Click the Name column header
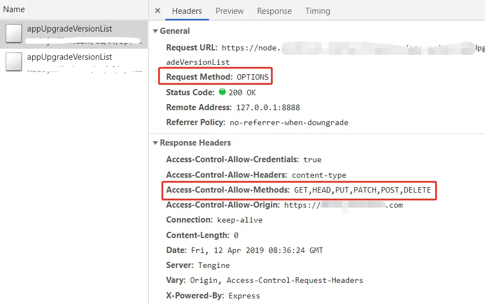The height and width of the screenshot is (305, 485). tap(14, 9)
